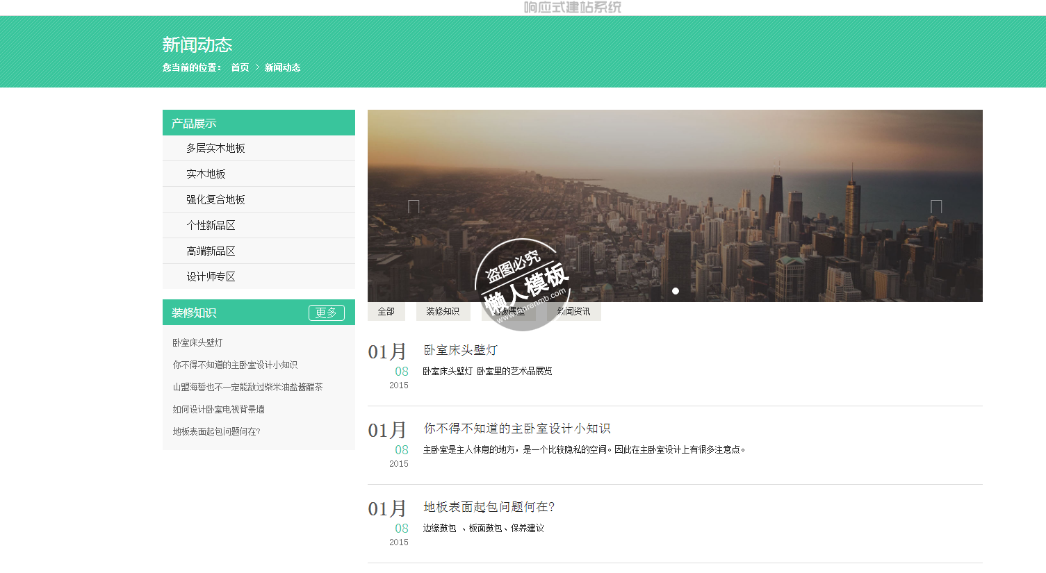Open article title 卧室床头壁灯 in news list
Viewport: 1046px width, 573px height.
point(460,350)
